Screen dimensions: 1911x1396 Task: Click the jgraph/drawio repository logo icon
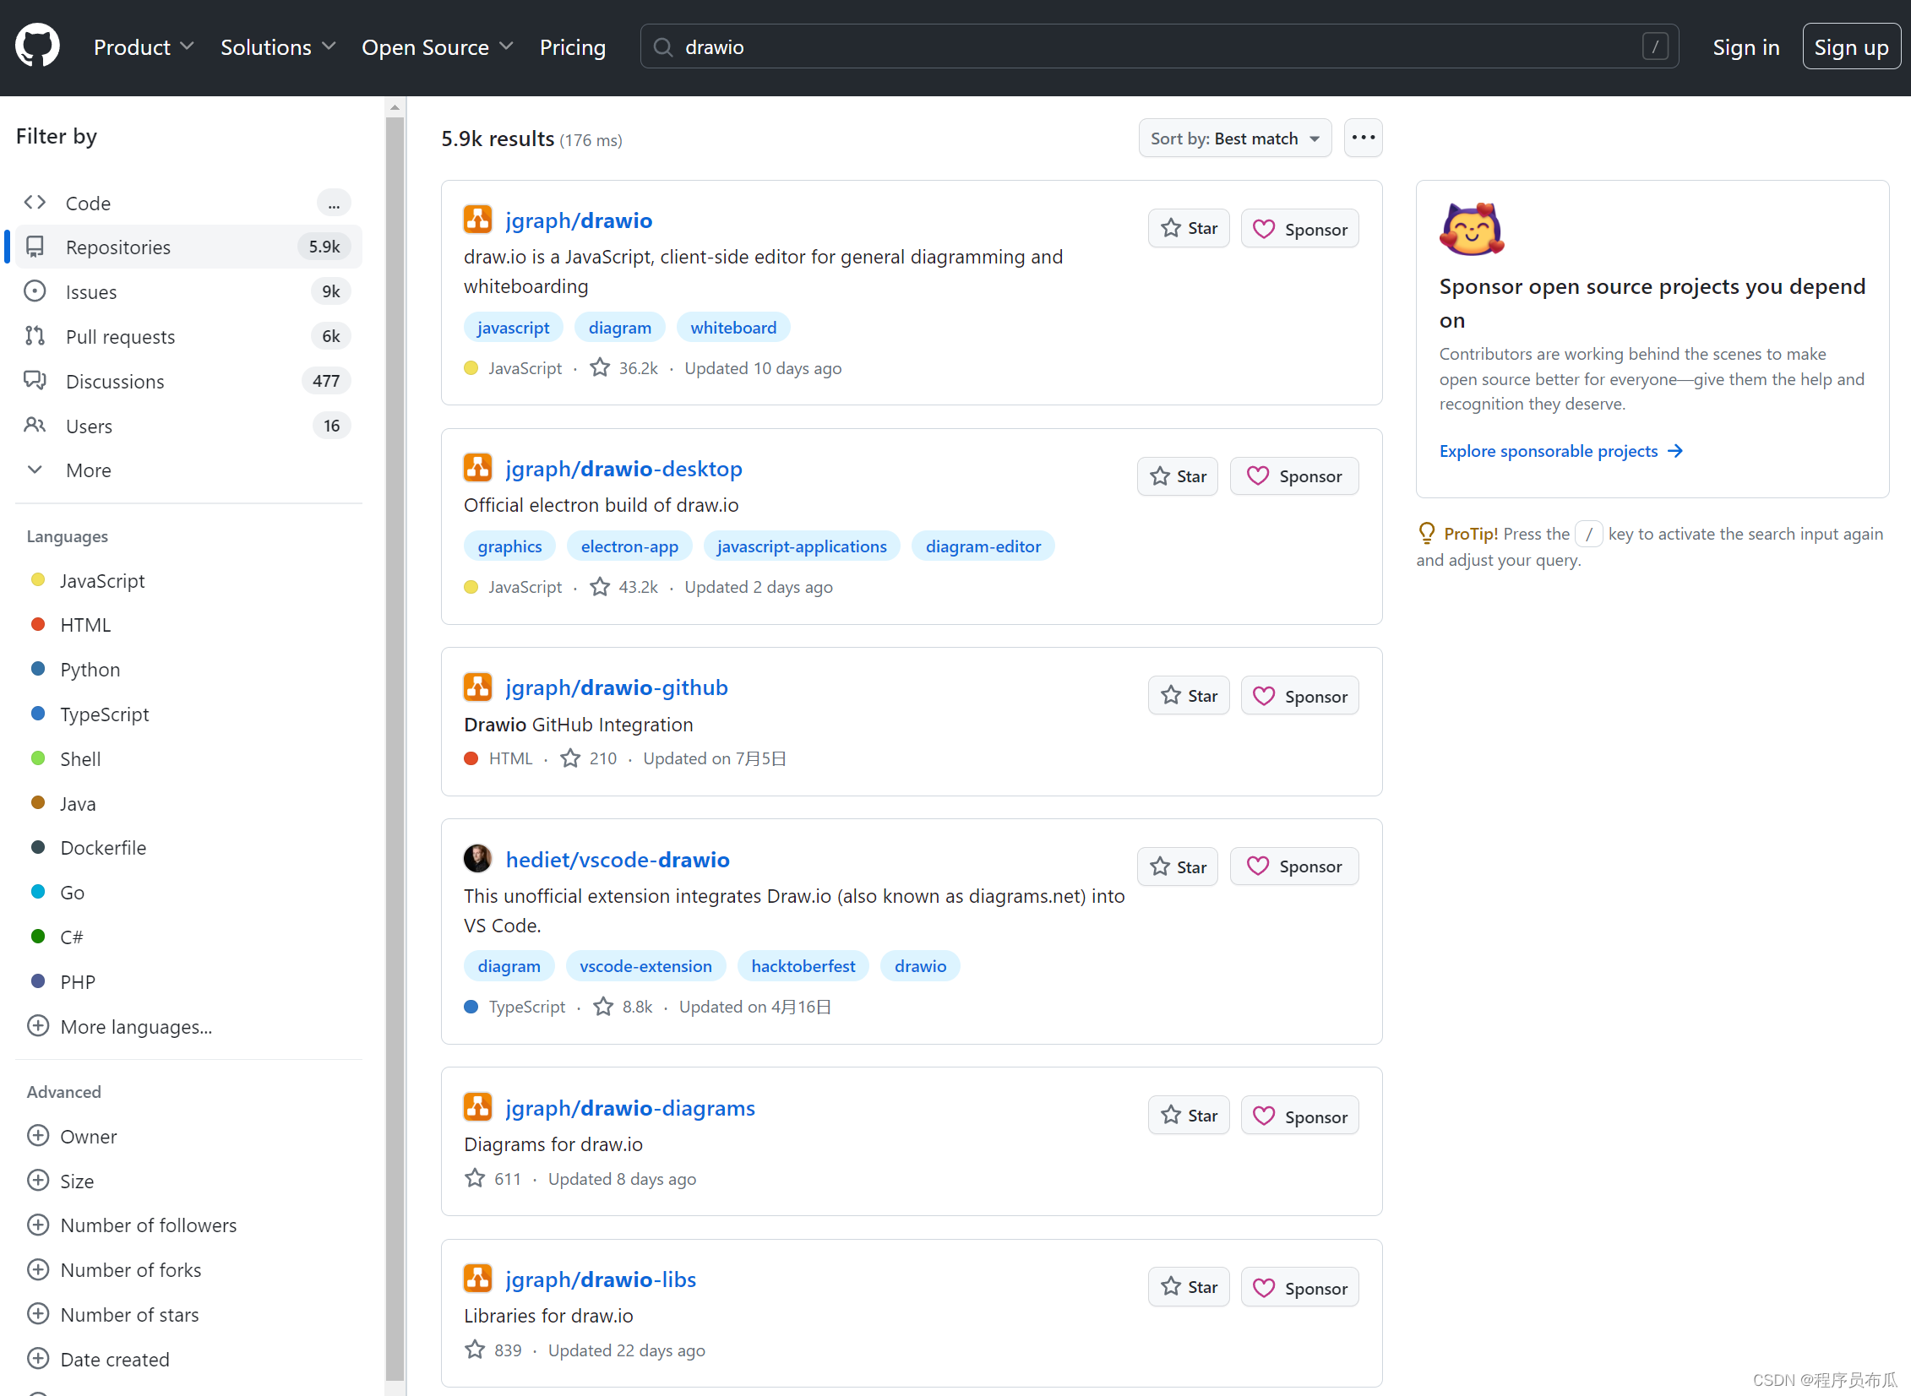point(477,220)
